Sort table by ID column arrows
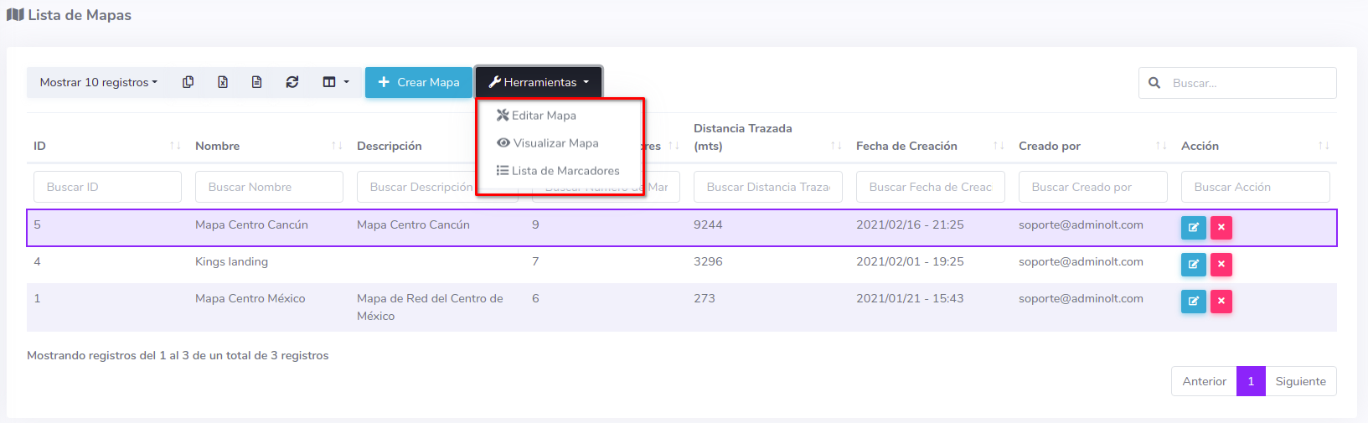This screenshot has width=1368, height=423. pos(175,146)
